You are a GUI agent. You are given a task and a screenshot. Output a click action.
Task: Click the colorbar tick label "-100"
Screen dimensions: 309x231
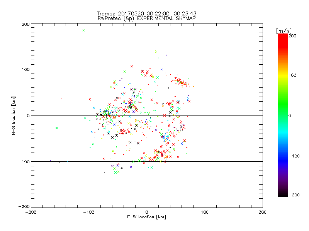coord(294,156)
